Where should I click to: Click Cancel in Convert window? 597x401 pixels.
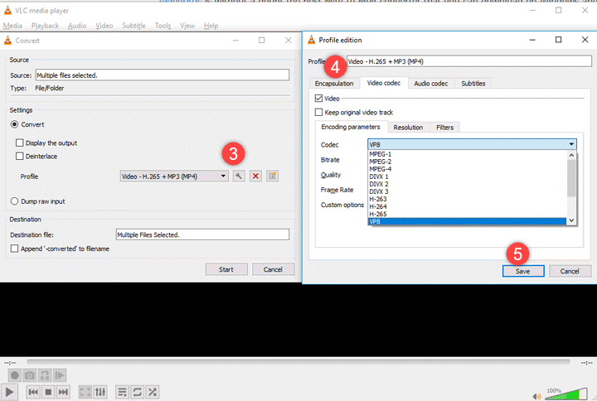(273, 269)
